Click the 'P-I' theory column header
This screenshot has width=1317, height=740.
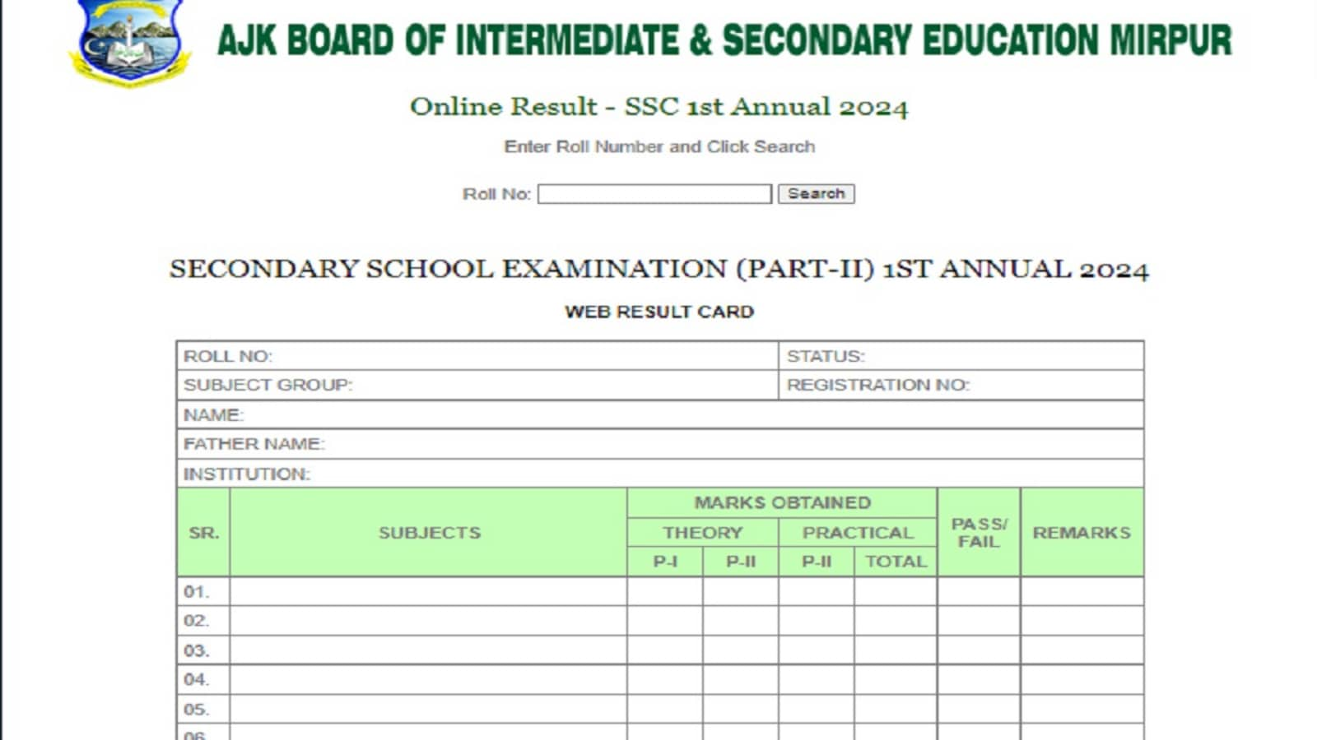pyautogui.click(x=665, y=562)
